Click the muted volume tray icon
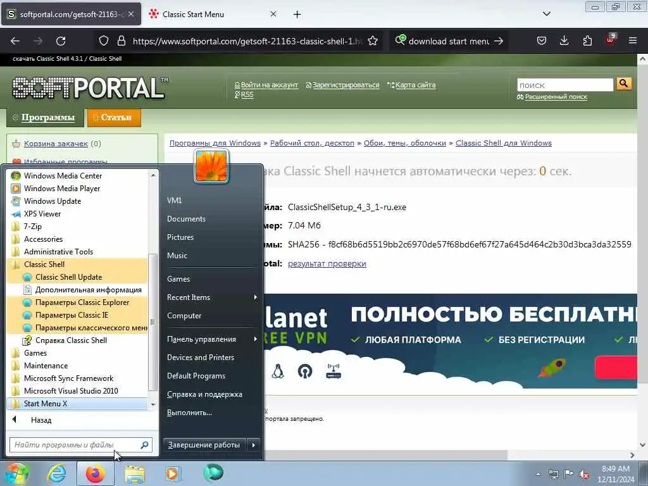The height and width of the screenshot is (486, 648). pyautogui.click(x=584, y=474)
